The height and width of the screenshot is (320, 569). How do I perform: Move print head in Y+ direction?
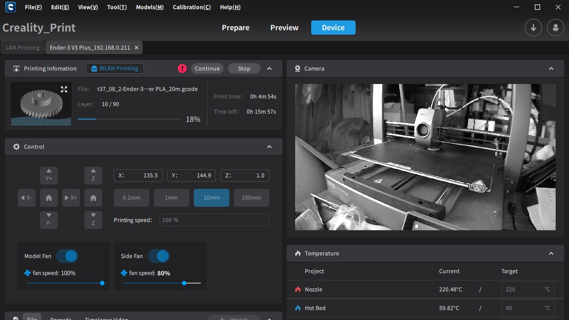tap(49, 176)
